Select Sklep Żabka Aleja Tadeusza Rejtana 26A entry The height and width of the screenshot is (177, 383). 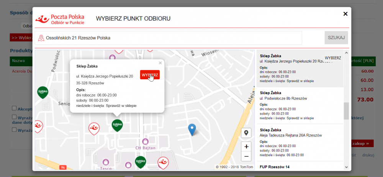pyautogui.click(x=300, y=142)
